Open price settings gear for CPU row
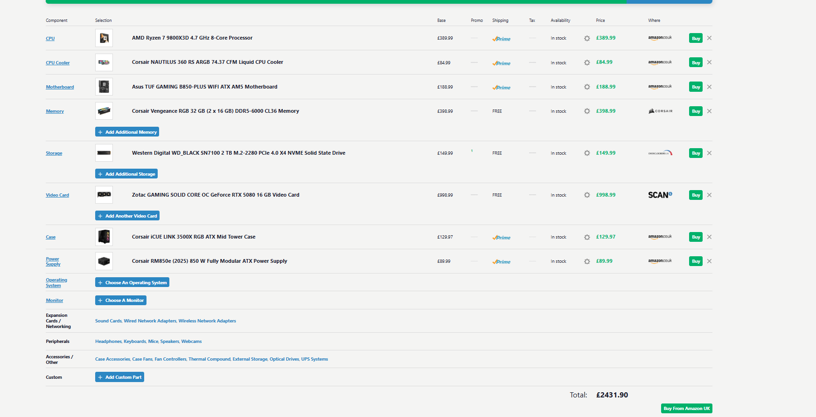The width and height of the screenshot is (816, 417). pos(587,38)
